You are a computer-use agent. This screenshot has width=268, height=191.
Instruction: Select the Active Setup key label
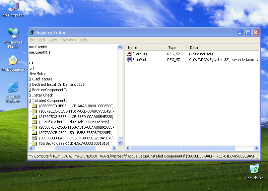[x=38, y=74]
